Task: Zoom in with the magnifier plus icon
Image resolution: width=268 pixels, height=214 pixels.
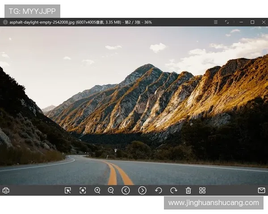Action: coord(97,190)
